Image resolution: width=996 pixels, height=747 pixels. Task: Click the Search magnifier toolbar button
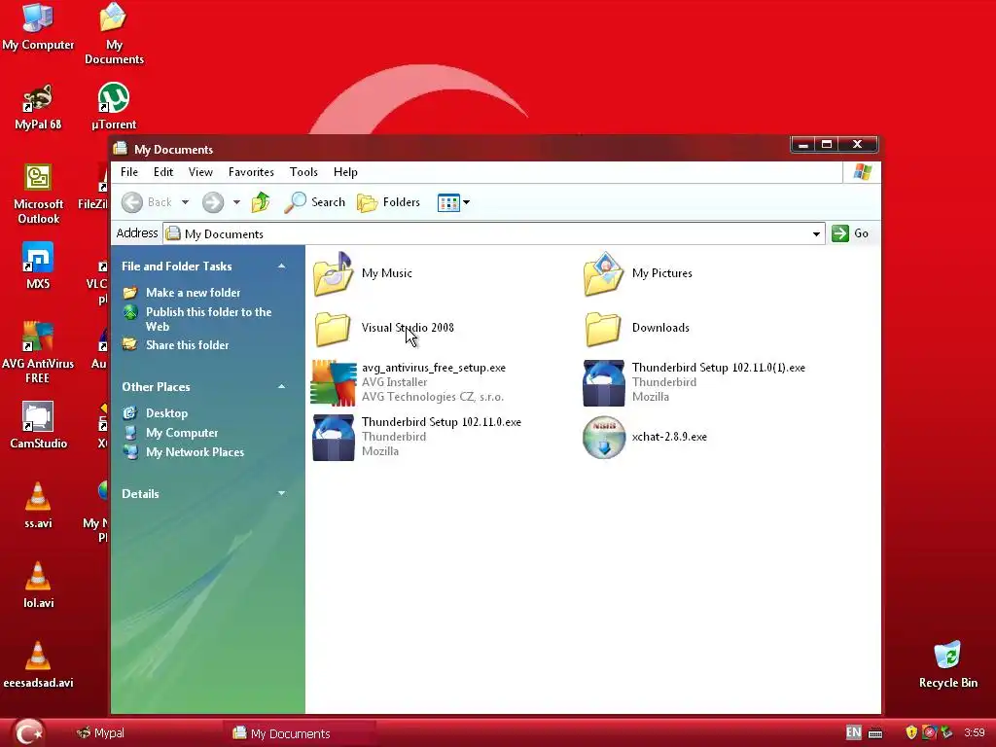314,202
